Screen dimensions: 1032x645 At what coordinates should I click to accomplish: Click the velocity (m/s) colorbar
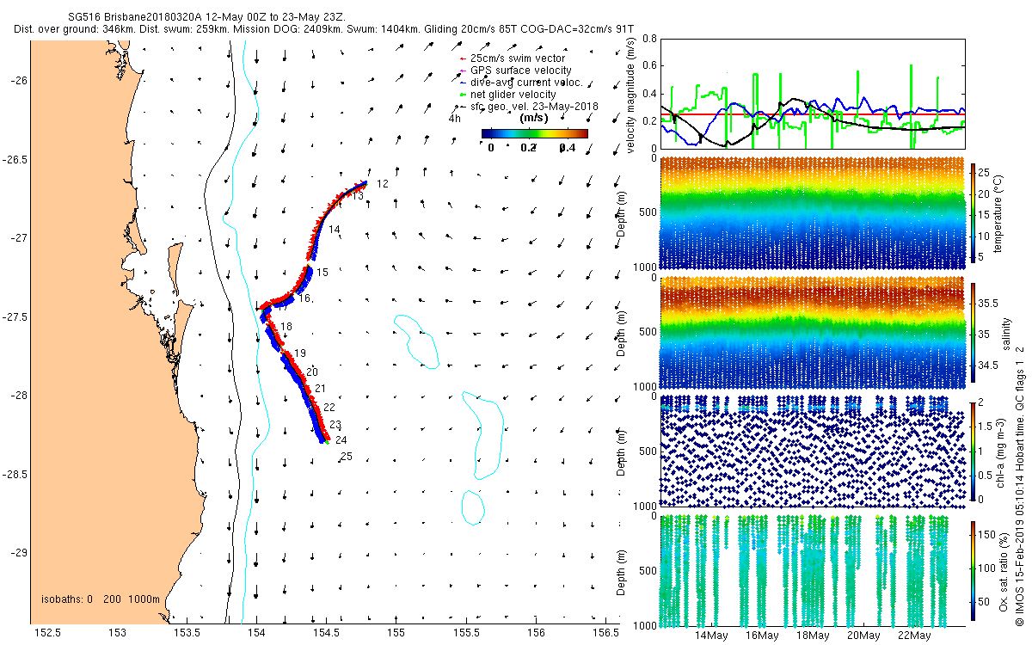pos(534,133)
